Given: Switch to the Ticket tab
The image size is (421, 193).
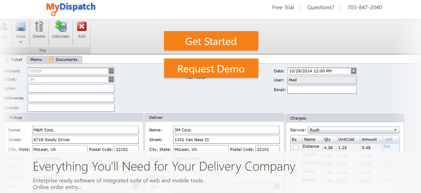Looking at the screenshot, I should (x=14, y=60).
